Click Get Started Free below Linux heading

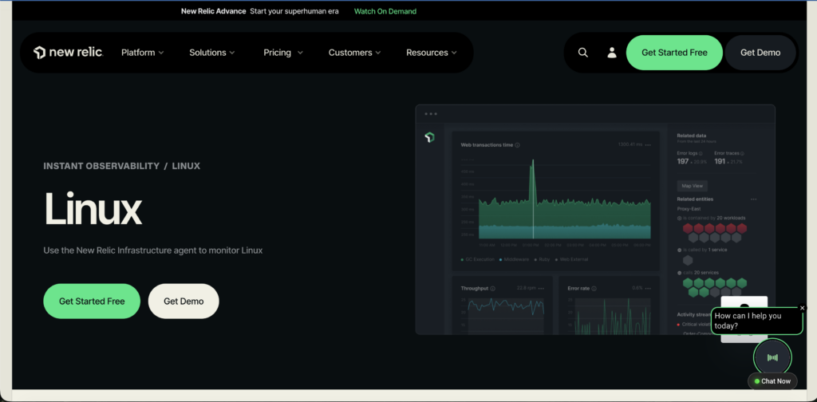92,301
